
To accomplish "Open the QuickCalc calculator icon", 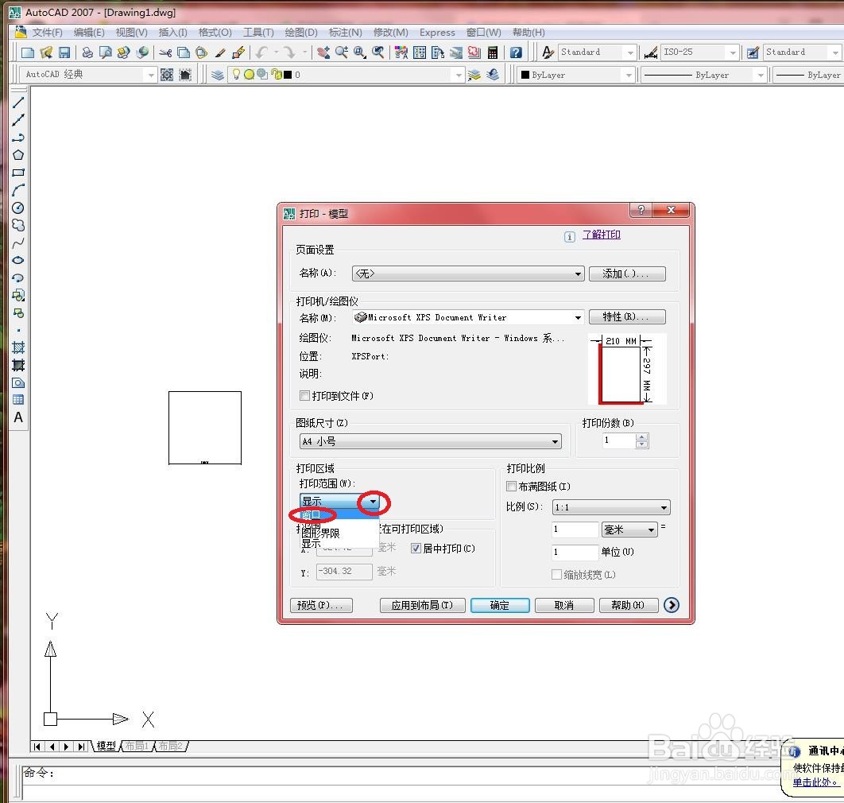I will 493,52.
